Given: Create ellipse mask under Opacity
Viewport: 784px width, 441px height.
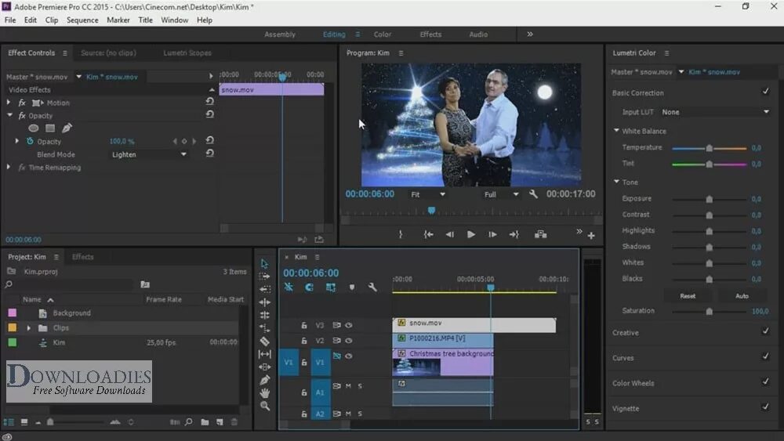Looking at the screenshot, I should [x=34, y=128].
